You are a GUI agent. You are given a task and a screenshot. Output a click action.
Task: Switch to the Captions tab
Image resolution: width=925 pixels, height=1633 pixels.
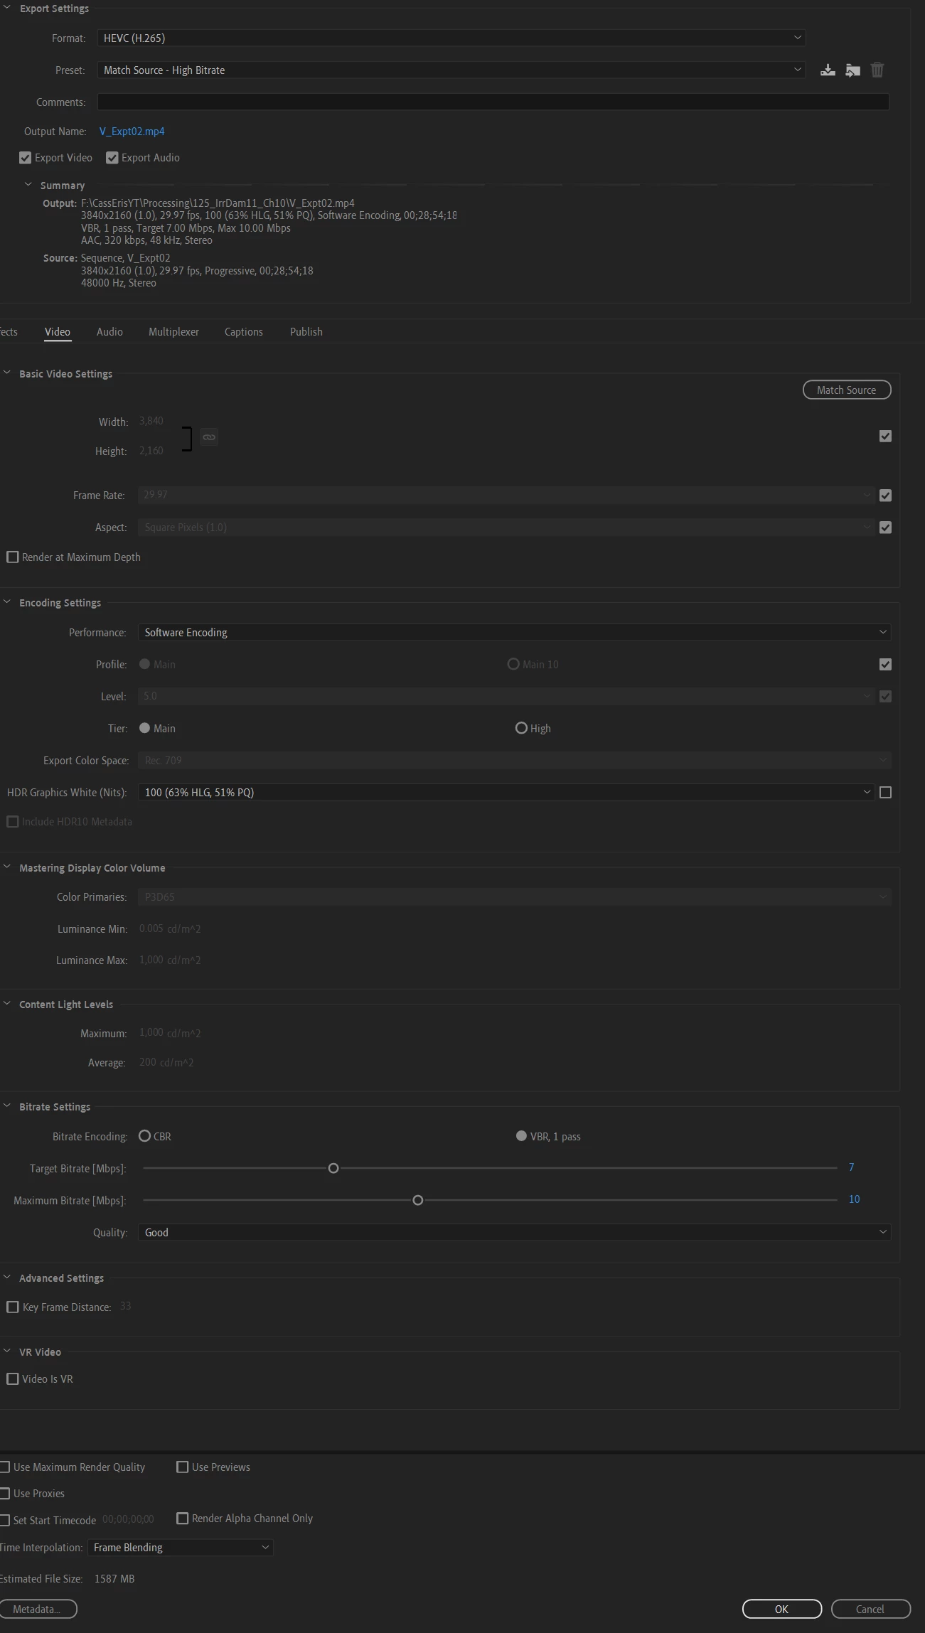coord(244,332)
